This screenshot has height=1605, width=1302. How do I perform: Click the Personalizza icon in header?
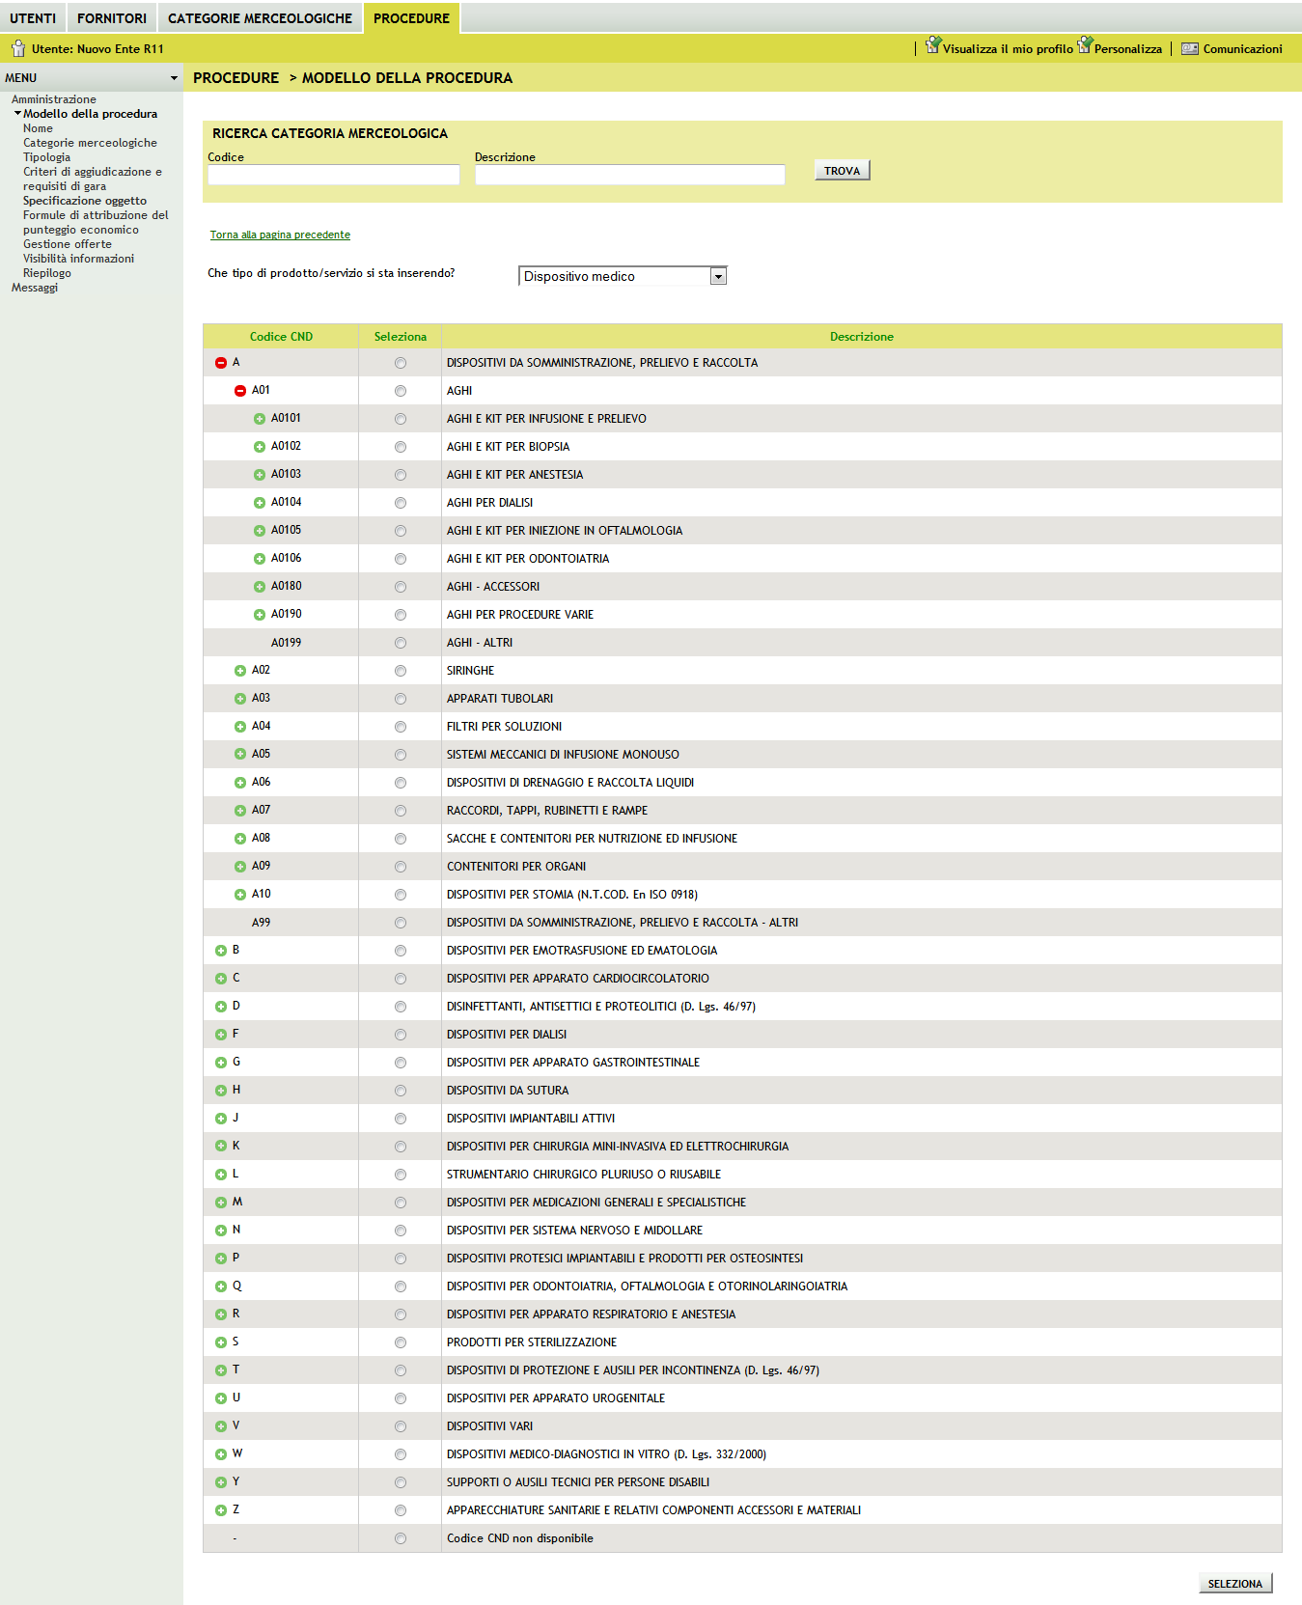coord(1085,45)
